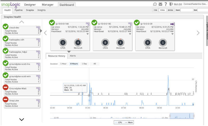Screen dimensions: 208x126
Task: Select the 24 Hrs time range toggle
Action: point(170,10)
